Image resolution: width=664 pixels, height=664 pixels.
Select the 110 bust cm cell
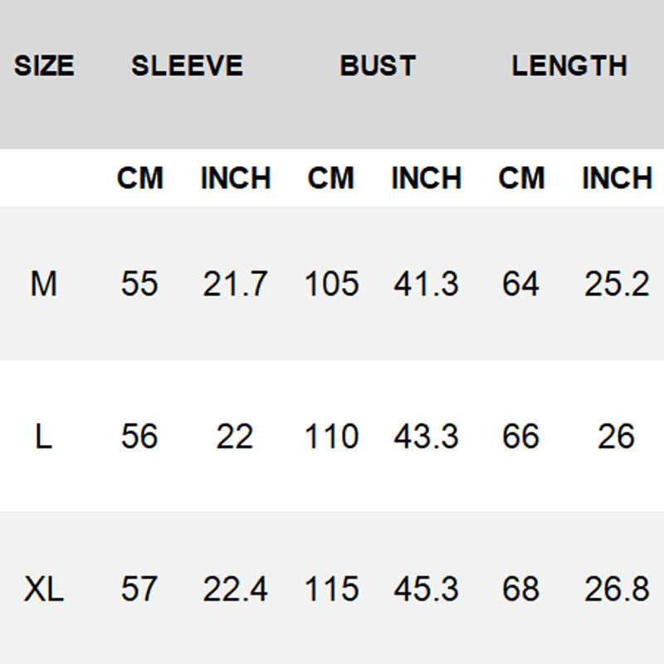pos(331,437)
